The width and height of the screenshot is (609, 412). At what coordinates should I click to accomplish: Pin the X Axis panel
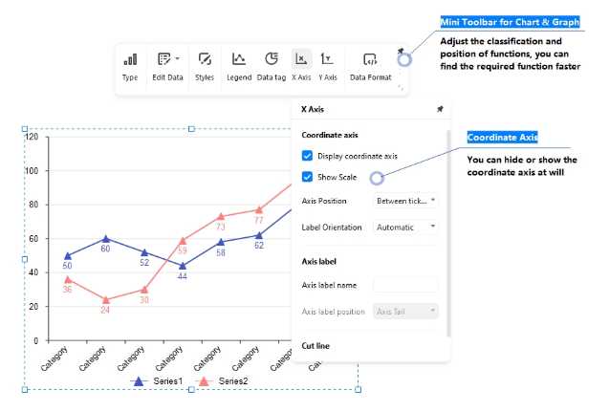[x=439, y=110]
